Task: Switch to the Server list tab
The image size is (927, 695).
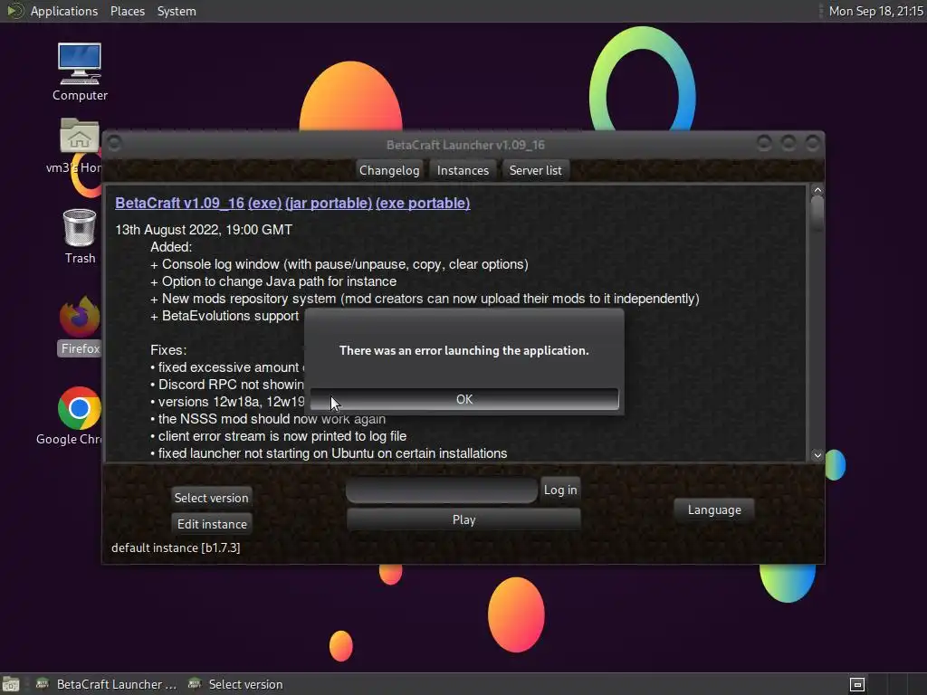Action: click(536, 170)
